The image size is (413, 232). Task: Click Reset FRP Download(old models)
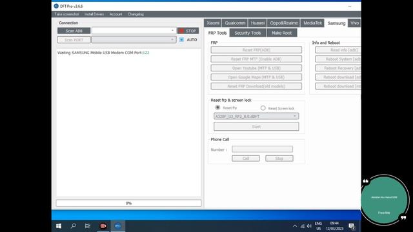[256, 86]
